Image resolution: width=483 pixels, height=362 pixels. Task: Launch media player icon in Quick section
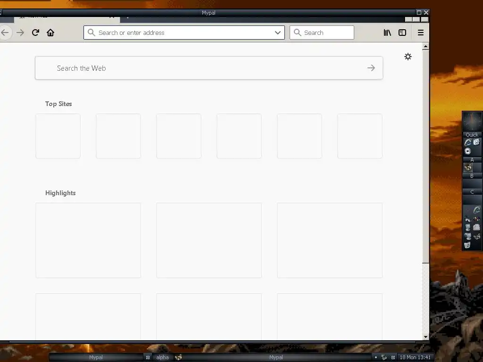(467, 151)
